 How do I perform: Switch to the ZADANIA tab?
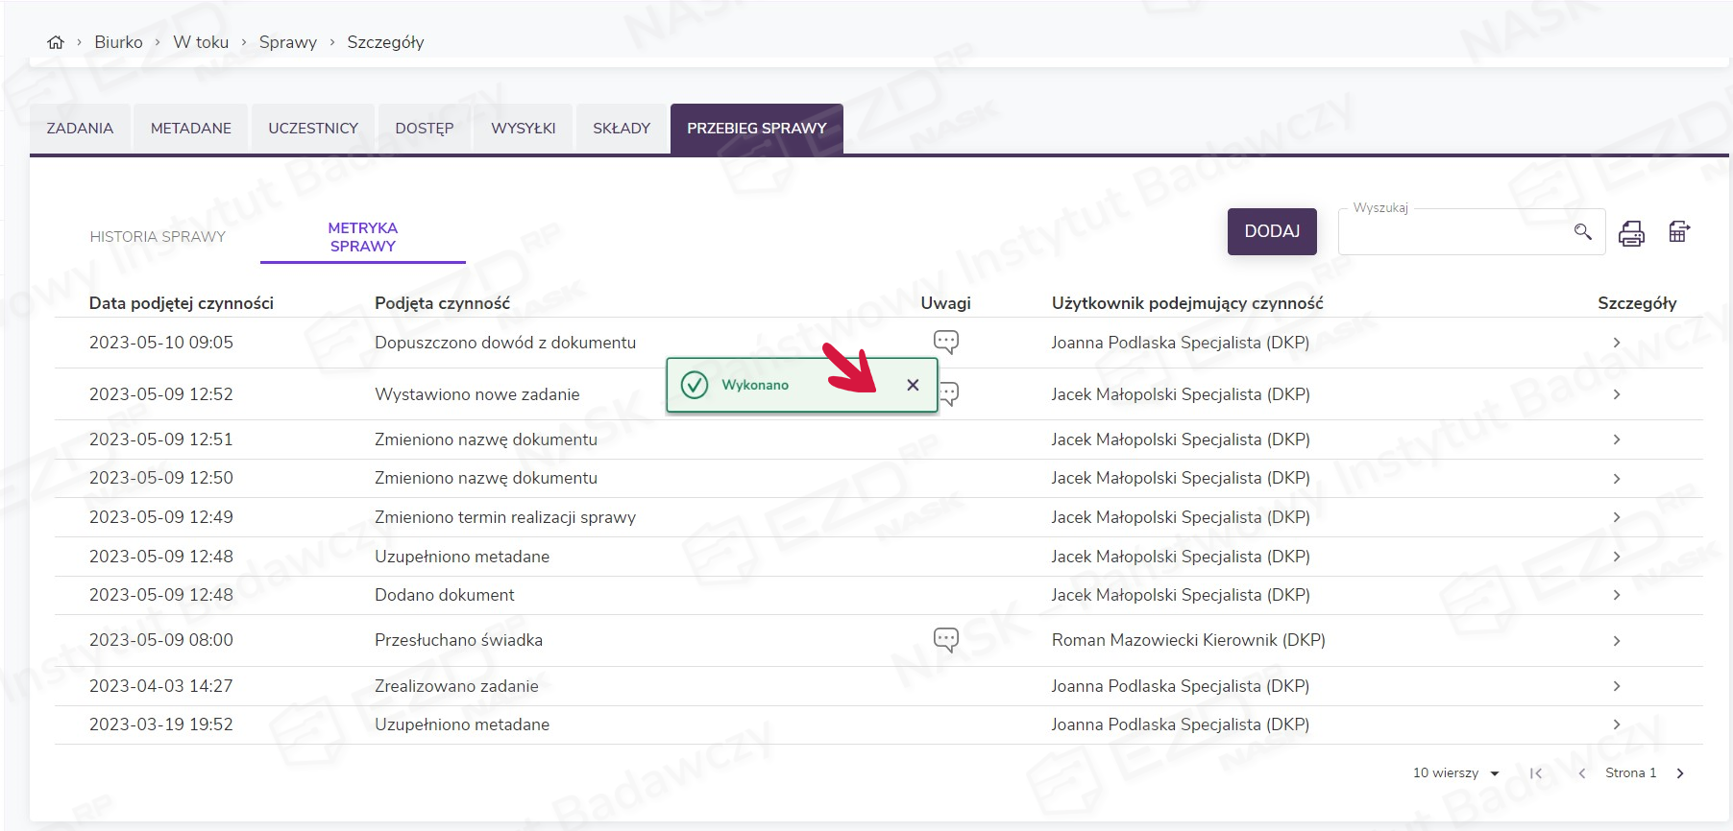point(80,129)
